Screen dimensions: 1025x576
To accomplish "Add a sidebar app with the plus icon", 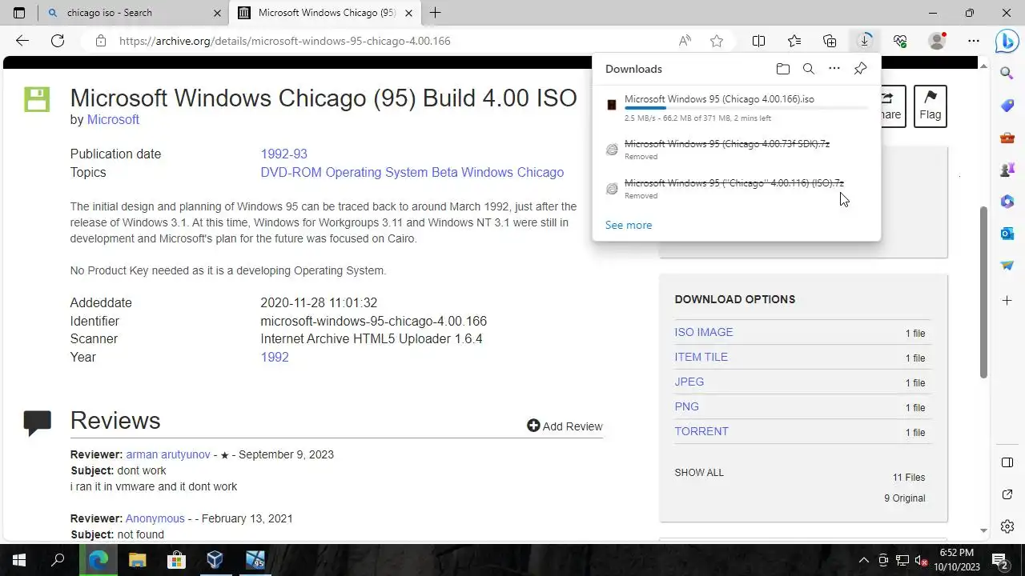I will pos(1007,300).
